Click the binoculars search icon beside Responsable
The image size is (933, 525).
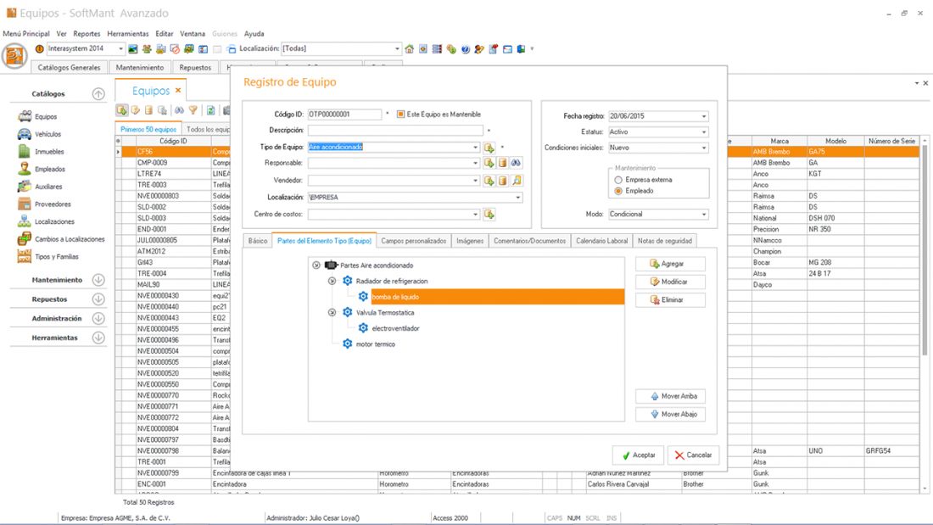pyautogui.click(x=516, y=163)
